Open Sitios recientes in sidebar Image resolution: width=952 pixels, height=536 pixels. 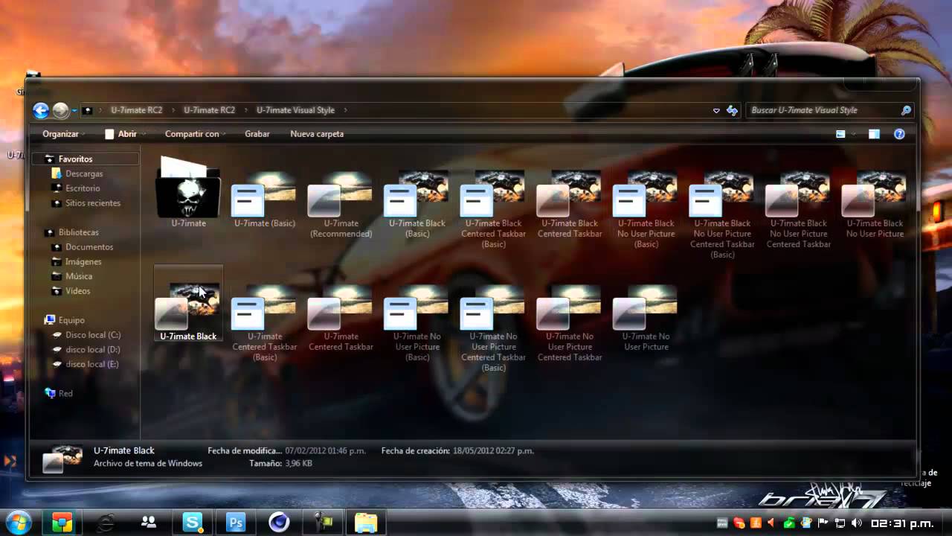pyautogui.click(x=92, y=203)
